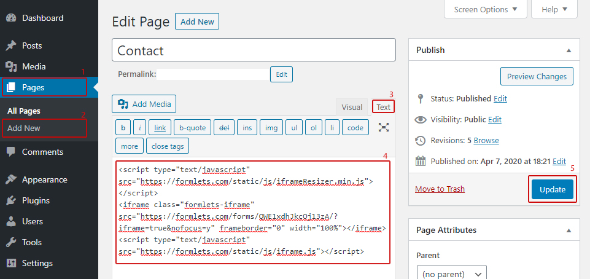Viewport: 590px width, 279px height.
Task: Click the blue Update button
Action: (x=553, y=189)
